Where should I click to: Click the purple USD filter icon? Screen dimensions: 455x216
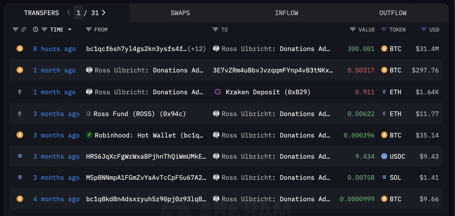pos(424,30)
